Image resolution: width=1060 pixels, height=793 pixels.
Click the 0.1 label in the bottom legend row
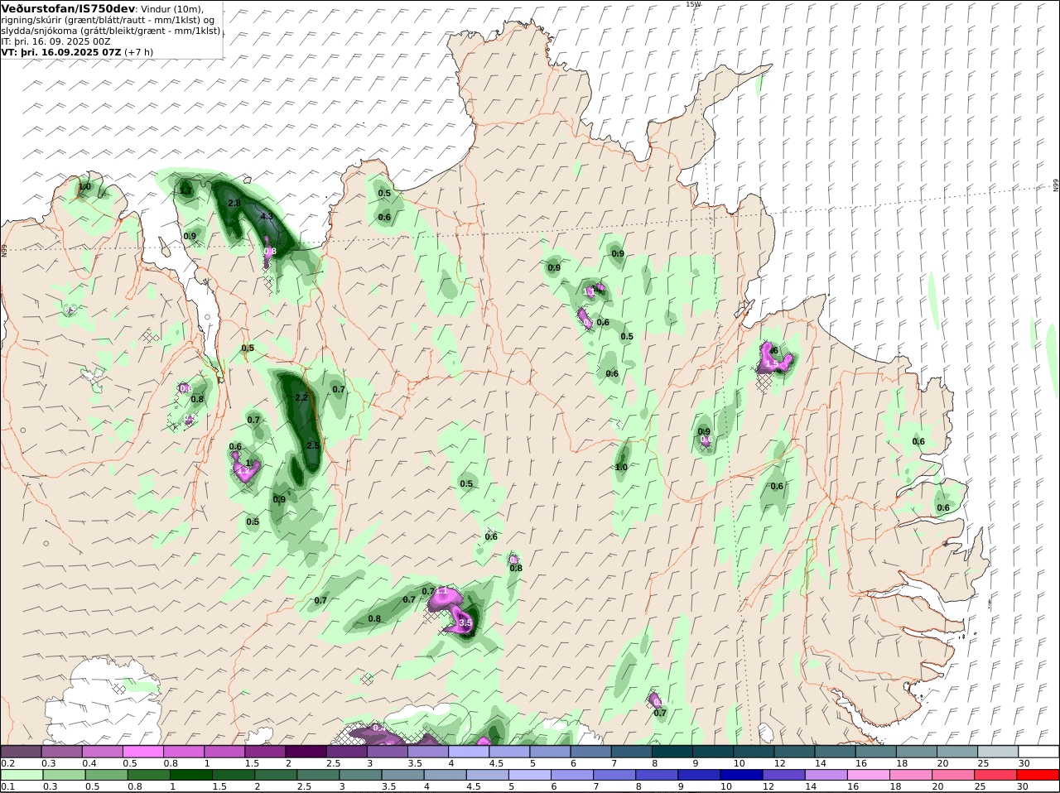point(7,786)
